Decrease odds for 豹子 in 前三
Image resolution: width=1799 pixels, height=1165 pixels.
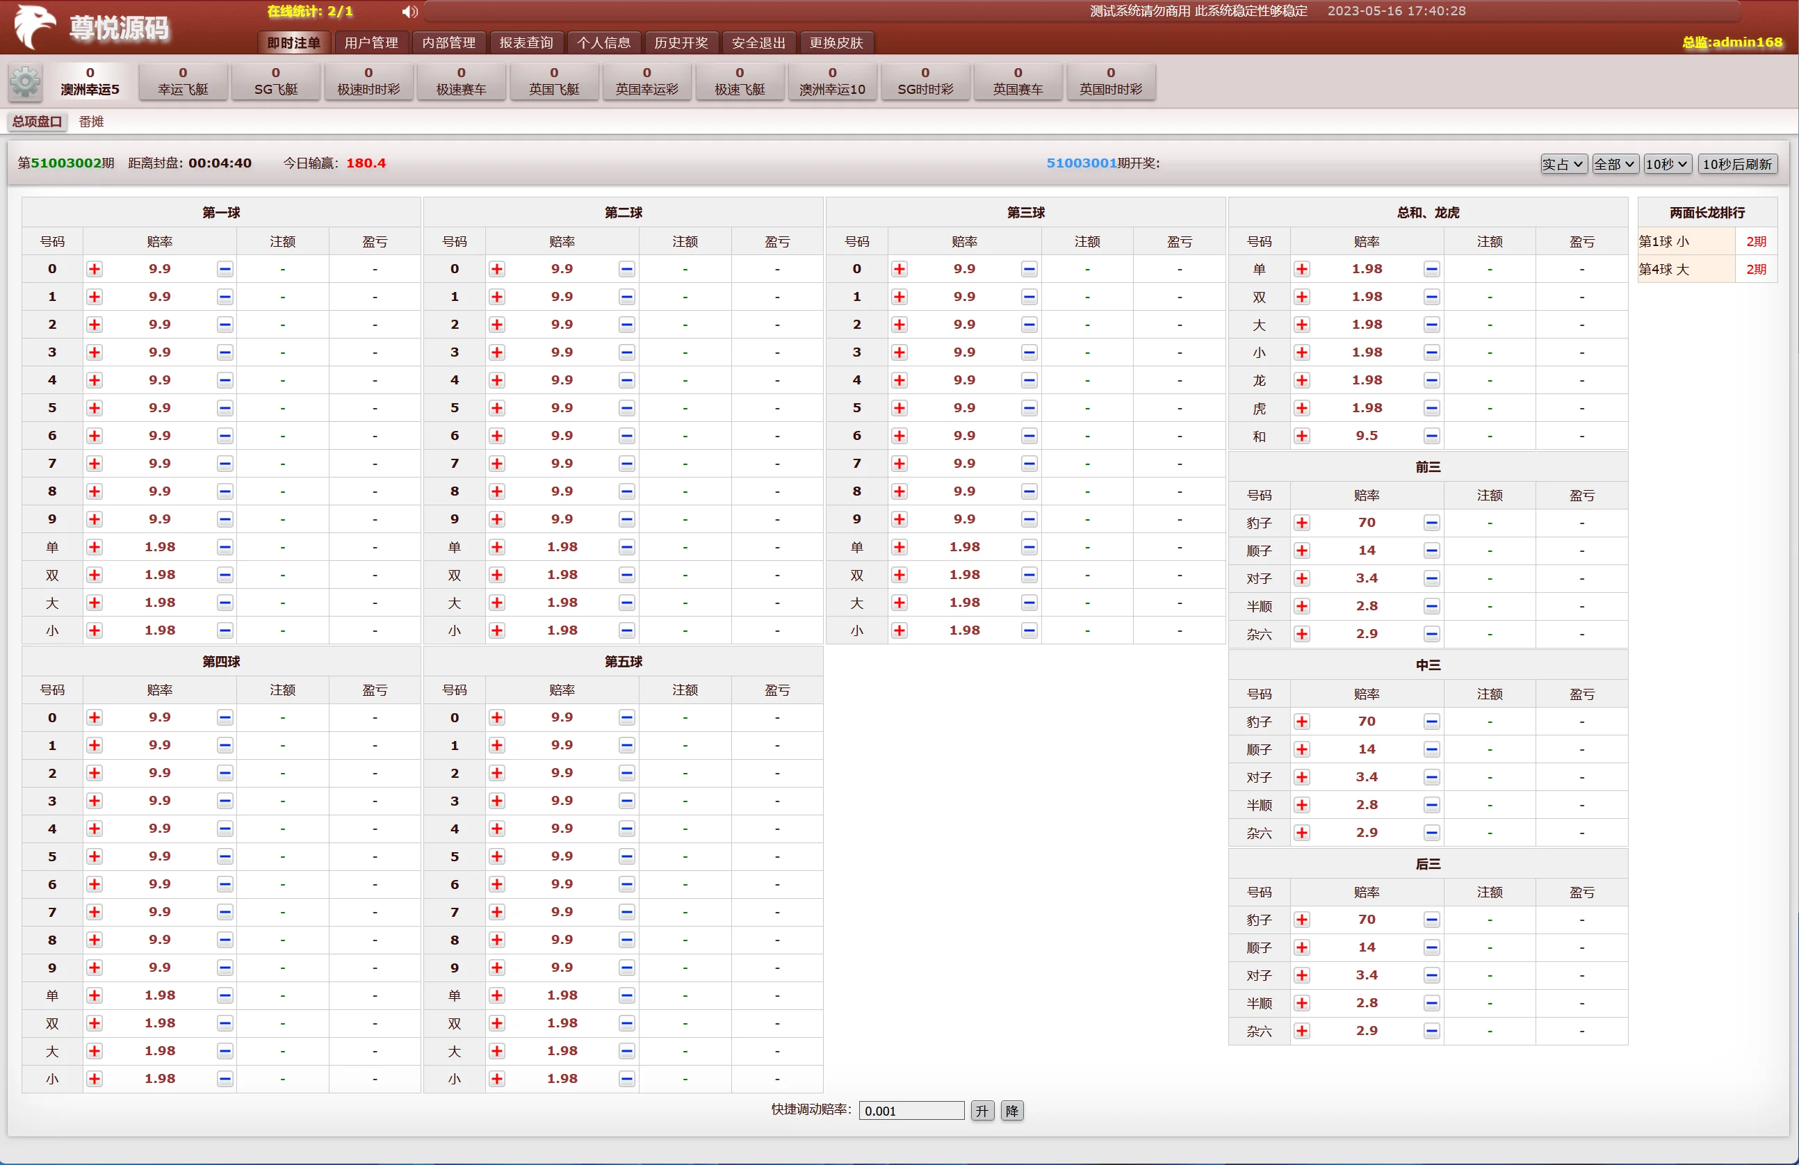click(1431, 523)
